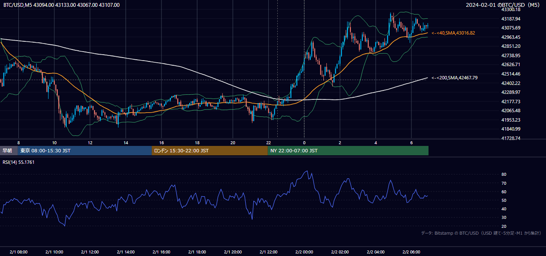
Task: Click the 41728.74 price axis label
Action: [511, 138]
